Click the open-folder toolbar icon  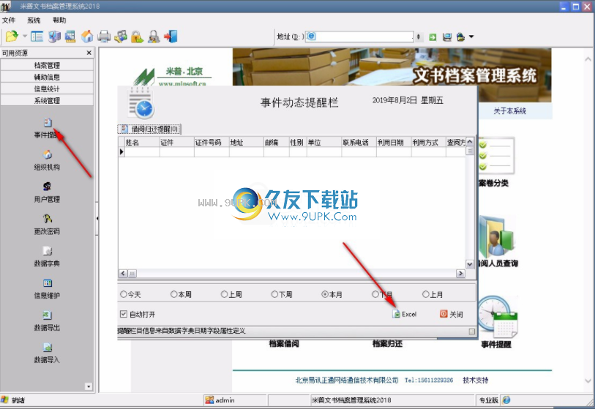(x=12, y=37)
